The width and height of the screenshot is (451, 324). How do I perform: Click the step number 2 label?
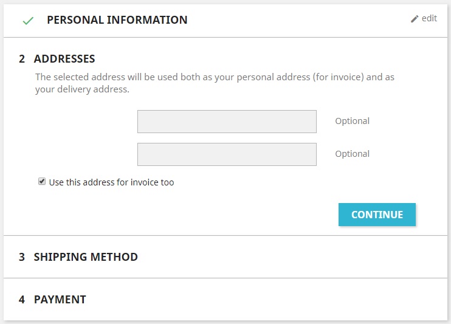(x=22, y=59)
